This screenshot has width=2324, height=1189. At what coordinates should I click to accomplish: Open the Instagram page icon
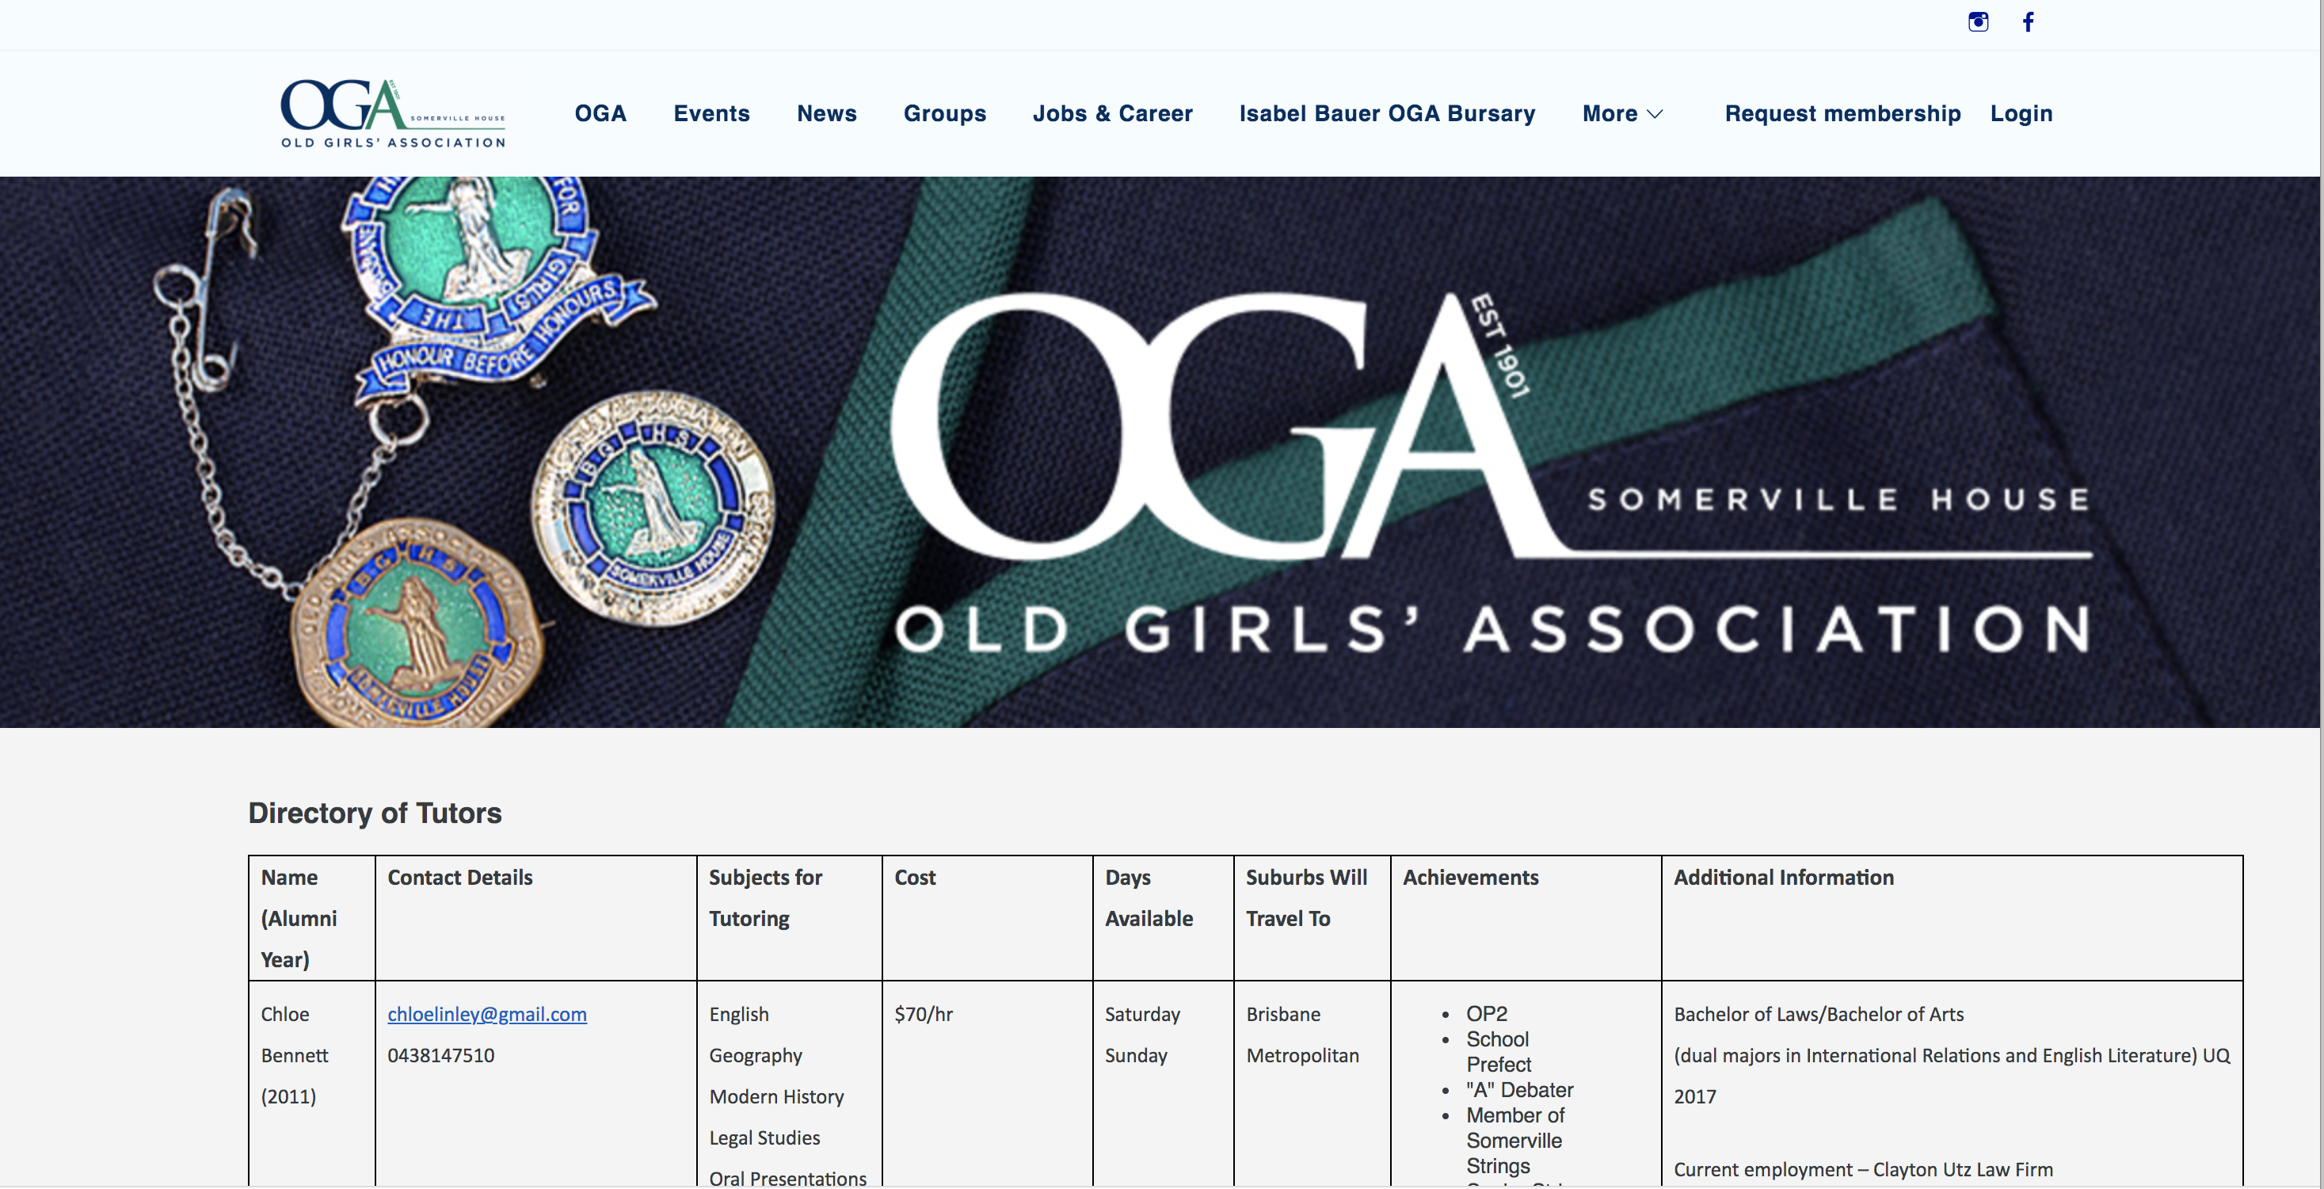(x=1978, y=21)
